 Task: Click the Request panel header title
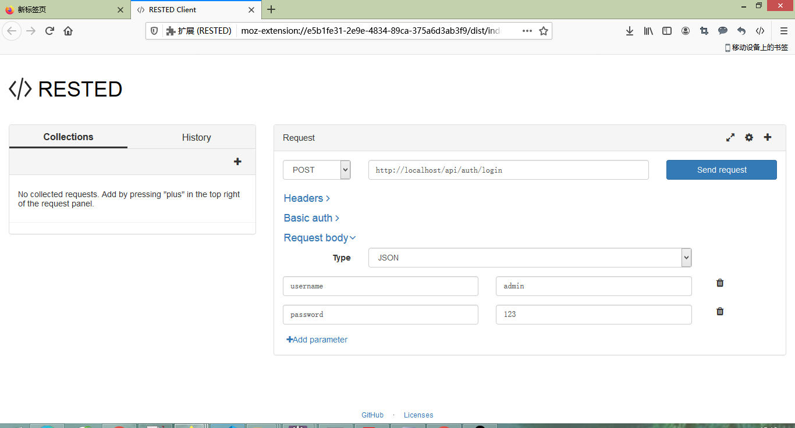[299, 138]
